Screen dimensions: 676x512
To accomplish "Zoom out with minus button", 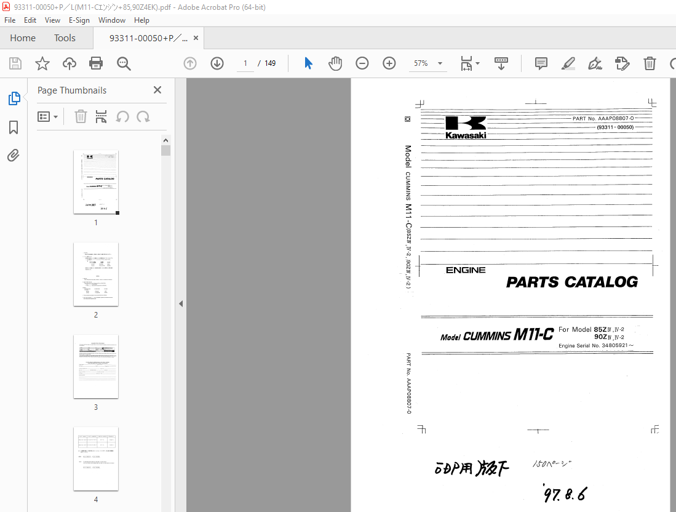I will coord(362,63).
